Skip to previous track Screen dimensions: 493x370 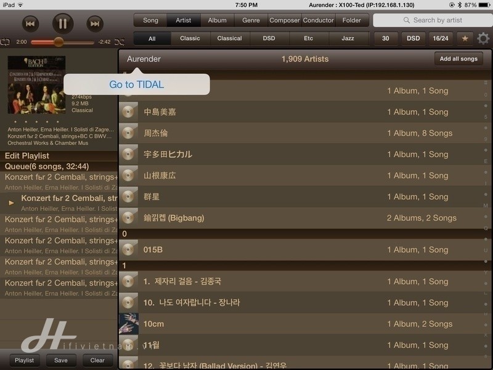coord(30,23)
